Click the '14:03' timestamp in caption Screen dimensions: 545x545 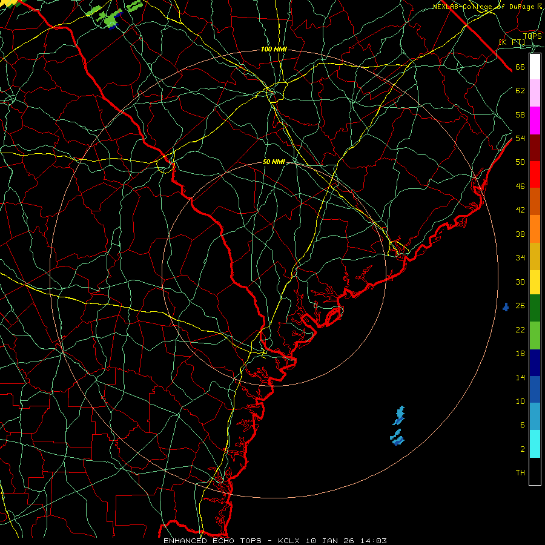(x=373, y=541)
